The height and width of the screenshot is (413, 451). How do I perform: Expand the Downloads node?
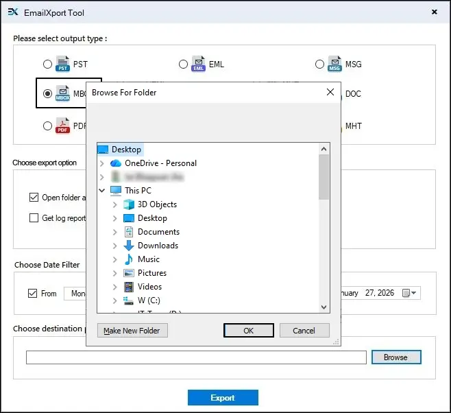114,246
